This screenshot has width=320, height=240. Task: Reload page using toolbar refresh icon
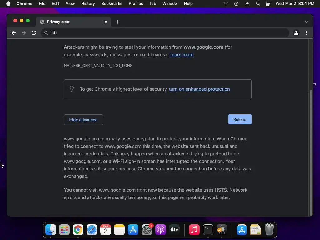[x=34, y=33]
